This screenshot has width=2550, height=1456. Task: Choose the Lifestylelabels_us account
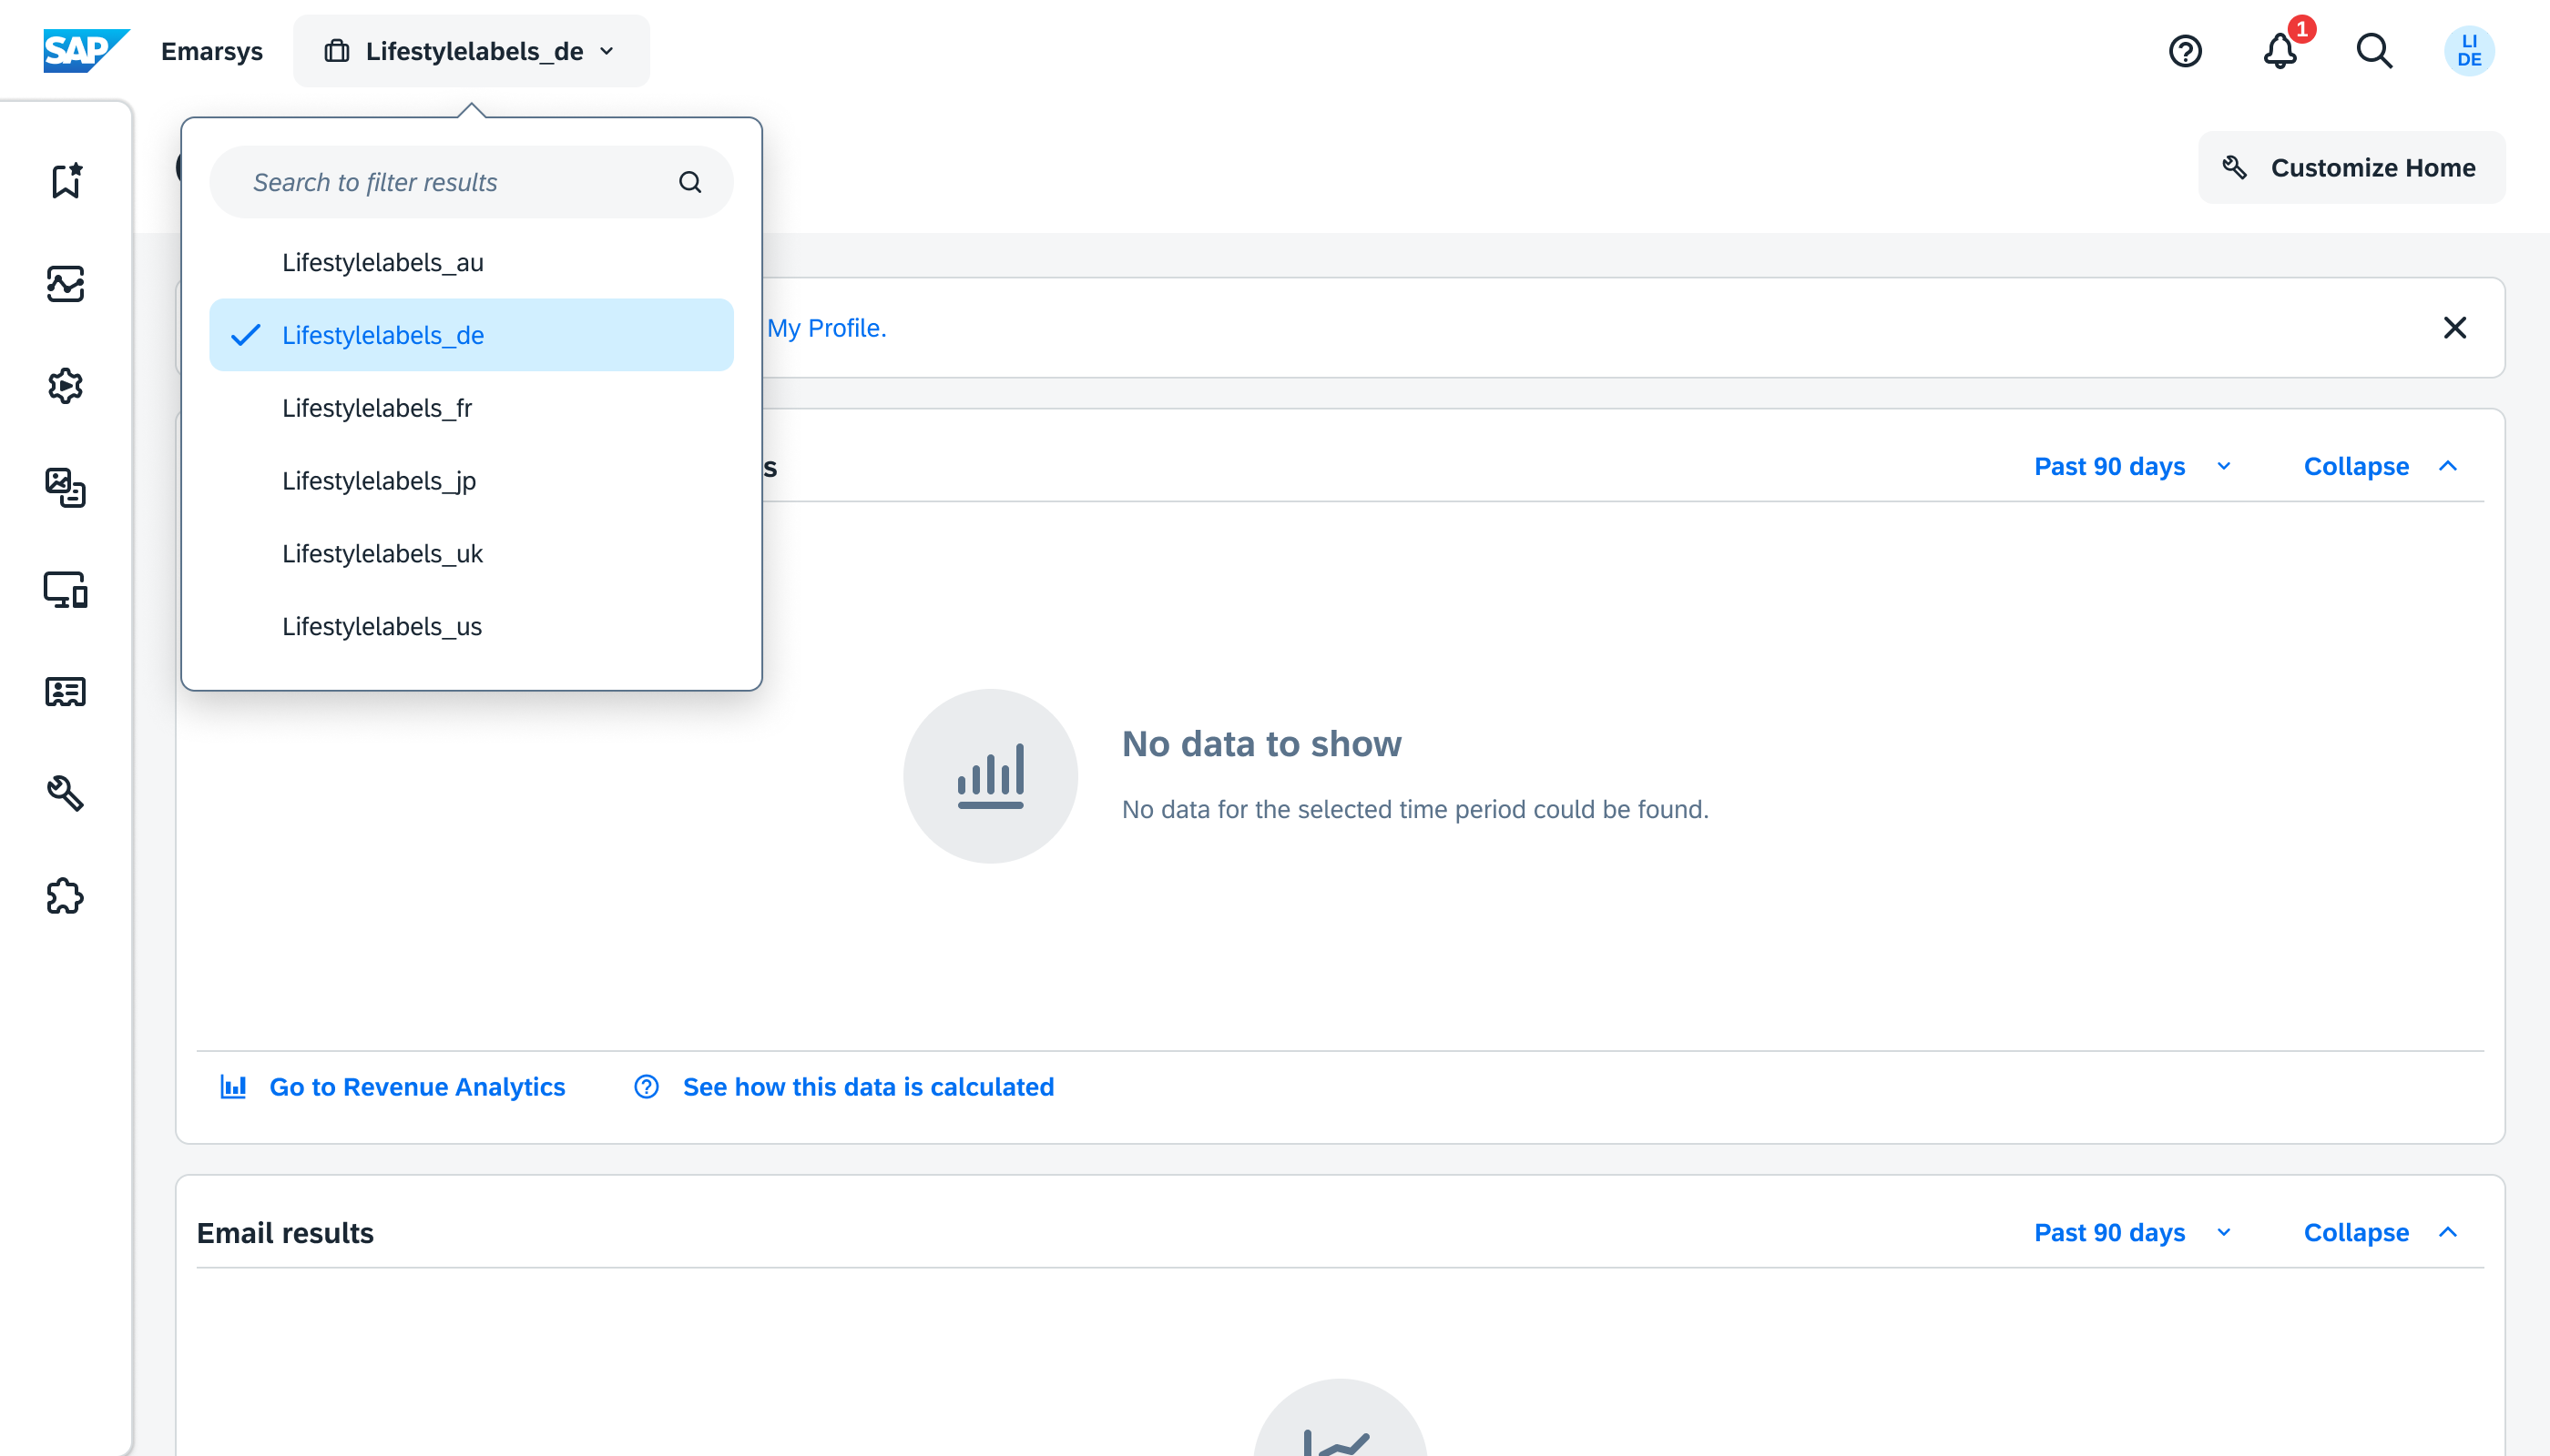[472, 627]
